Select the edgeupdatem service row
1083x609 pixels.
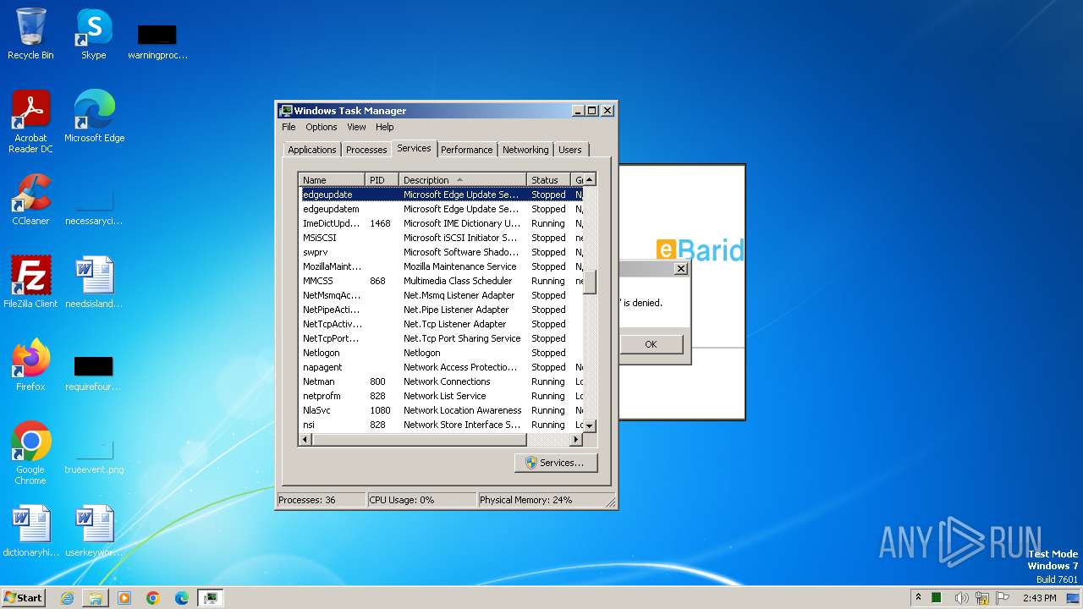(441, 209)
